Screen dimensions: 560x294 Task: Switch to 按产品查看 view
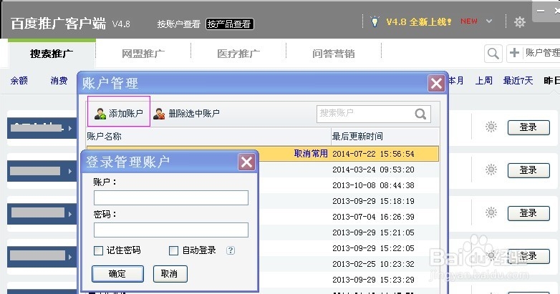[x=230, y=24]
